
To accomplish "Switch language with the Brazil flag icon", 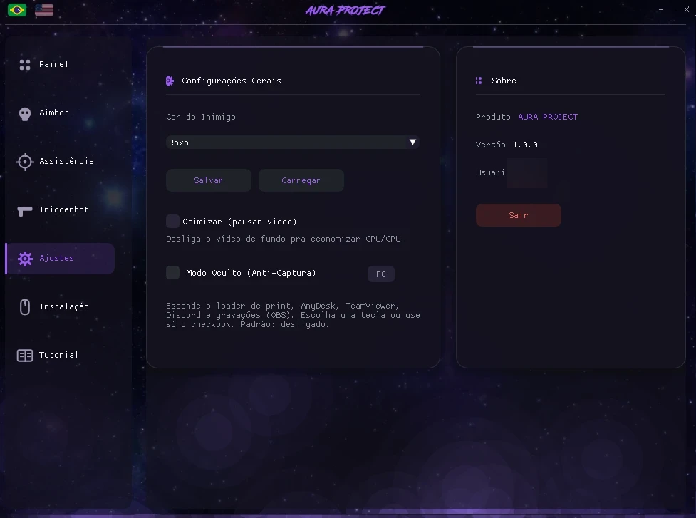I will (17, 10).
